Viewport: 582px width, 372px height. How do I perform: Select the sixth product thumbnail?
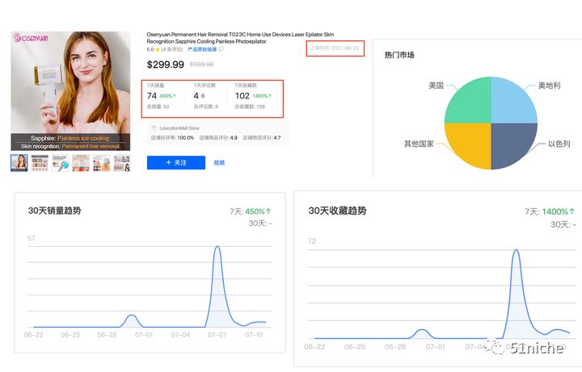click(x=122, y=163)
